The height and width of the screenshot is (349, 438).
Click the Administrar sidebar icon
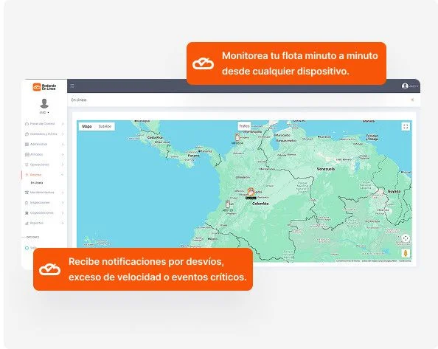[27, 144]
